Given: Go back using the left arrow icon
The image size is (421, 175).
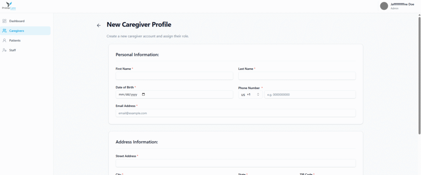Looking at the screenshot, I should [99, 25].
